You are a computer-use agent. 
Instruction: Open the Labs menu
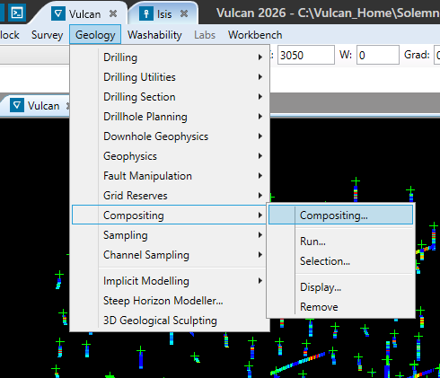click(x=205, y=35)
